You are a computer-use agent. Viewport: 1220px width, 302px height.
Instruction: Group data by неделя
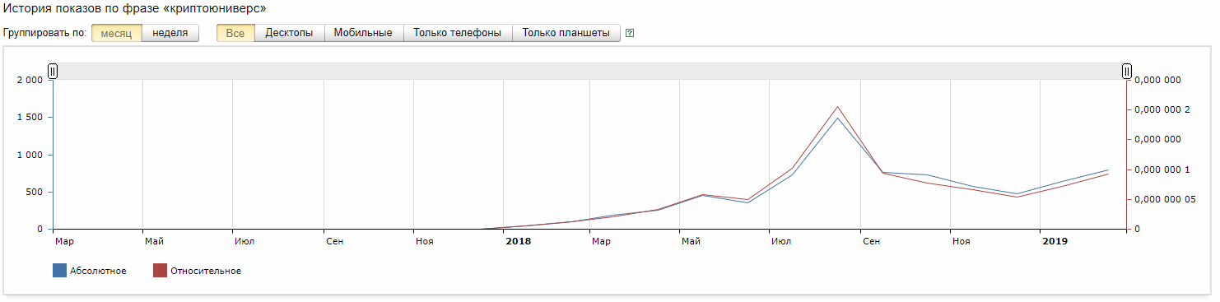point(170,33)
